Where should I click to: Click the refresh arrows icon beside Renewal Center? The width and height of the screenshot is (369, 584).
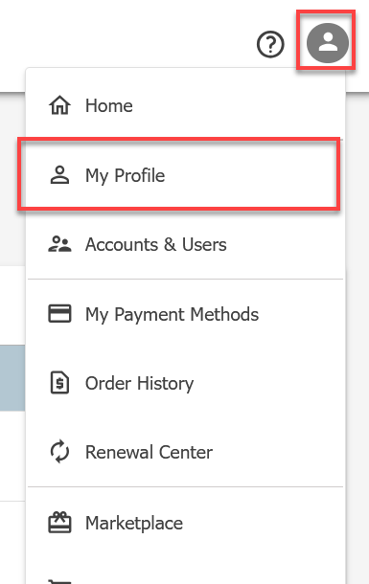coord(59,452)
